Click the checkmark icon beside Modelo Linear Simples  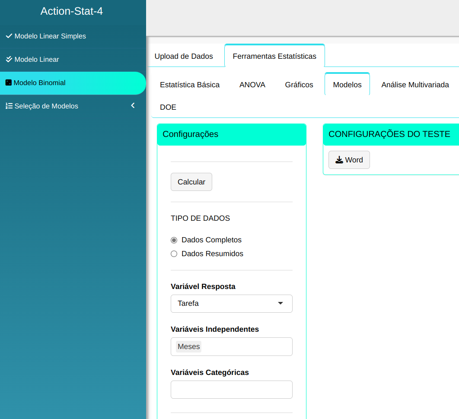pos(9,36)
